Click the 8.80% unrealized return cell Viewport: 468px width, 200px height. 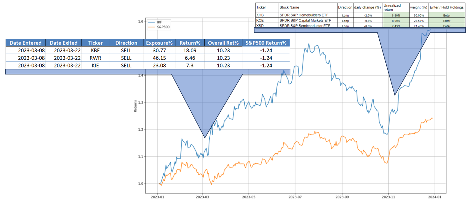396,15
